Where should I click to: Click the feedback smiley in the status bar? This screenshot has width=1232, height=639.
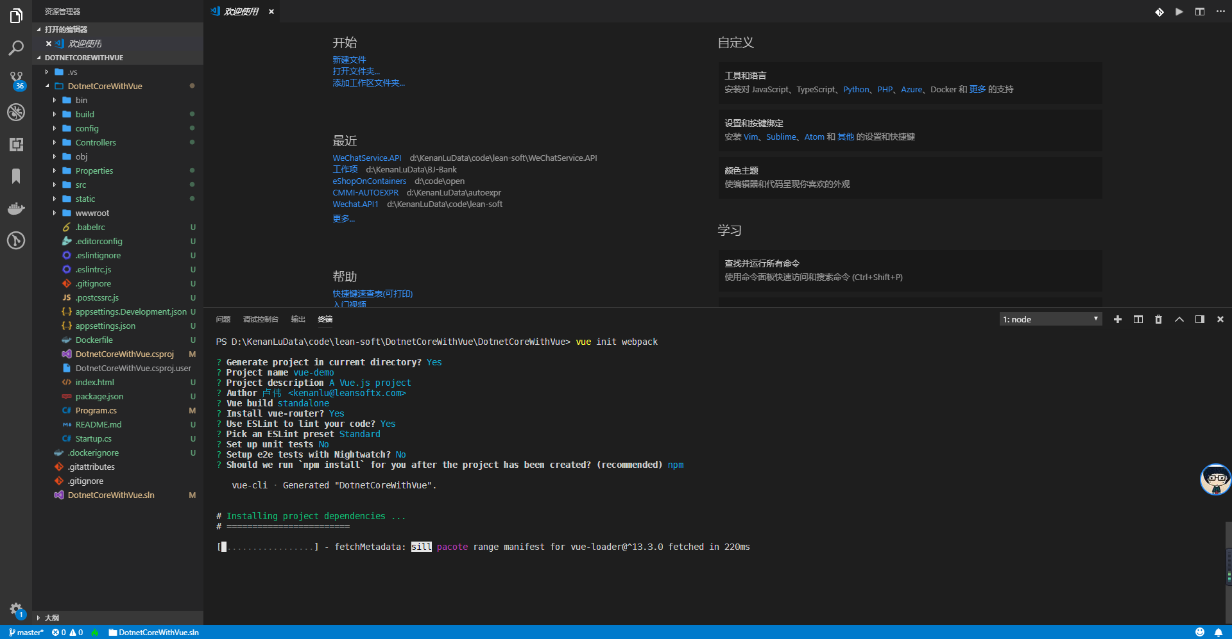point(1200,633)
